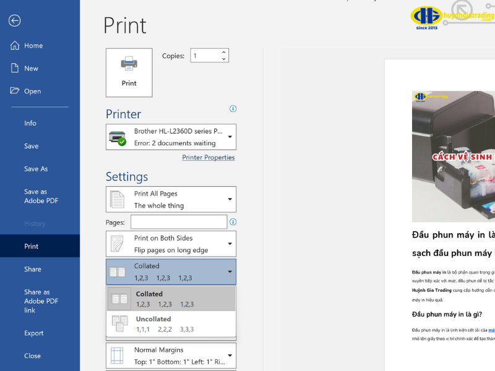
Task: Click Export in the sidebar
Action: click(34, 333)
